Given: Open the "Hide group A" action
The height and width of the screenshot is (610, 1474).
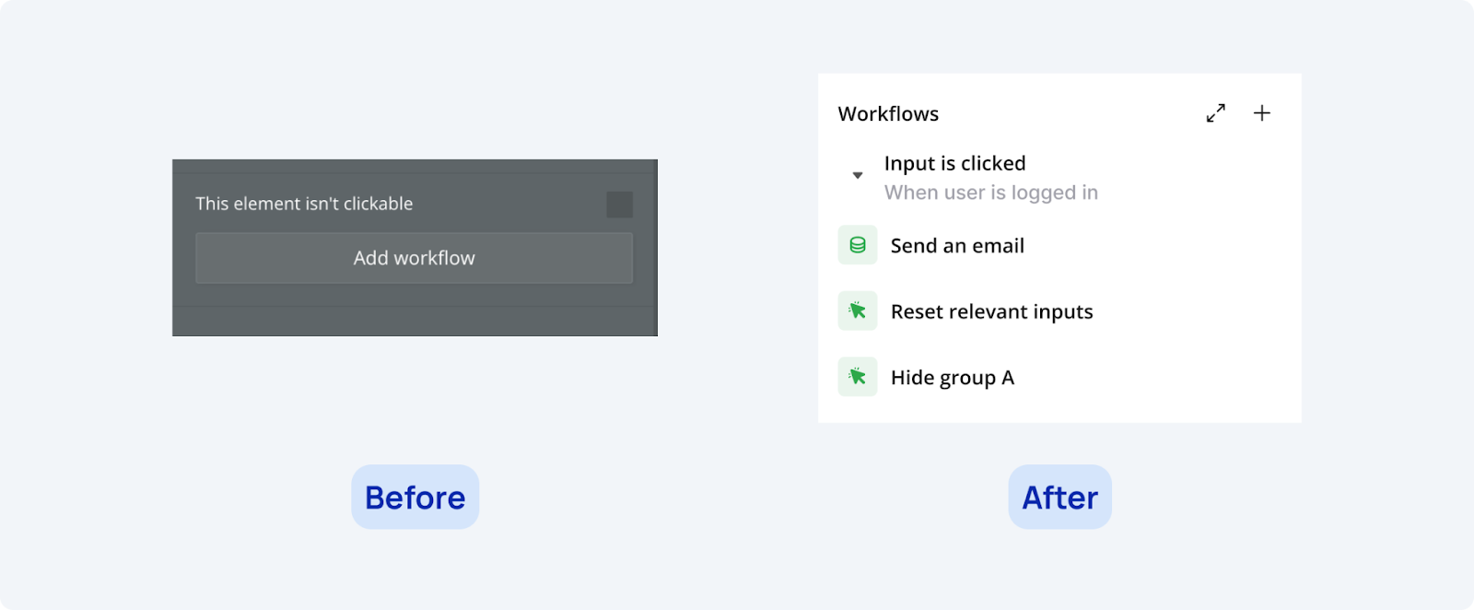Looking at the screenshot, I should pyautogui.click(x=952, y=378).
